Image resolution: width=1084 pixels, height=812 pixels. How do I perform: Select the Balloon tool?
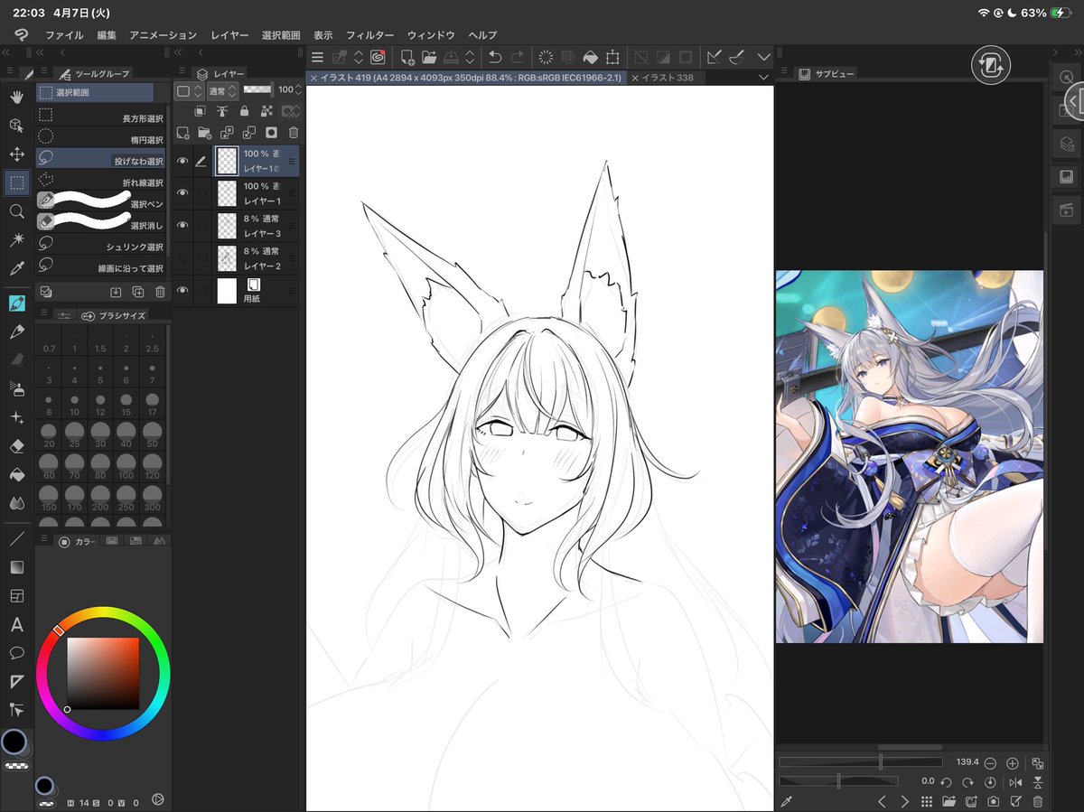coord(16,652)
